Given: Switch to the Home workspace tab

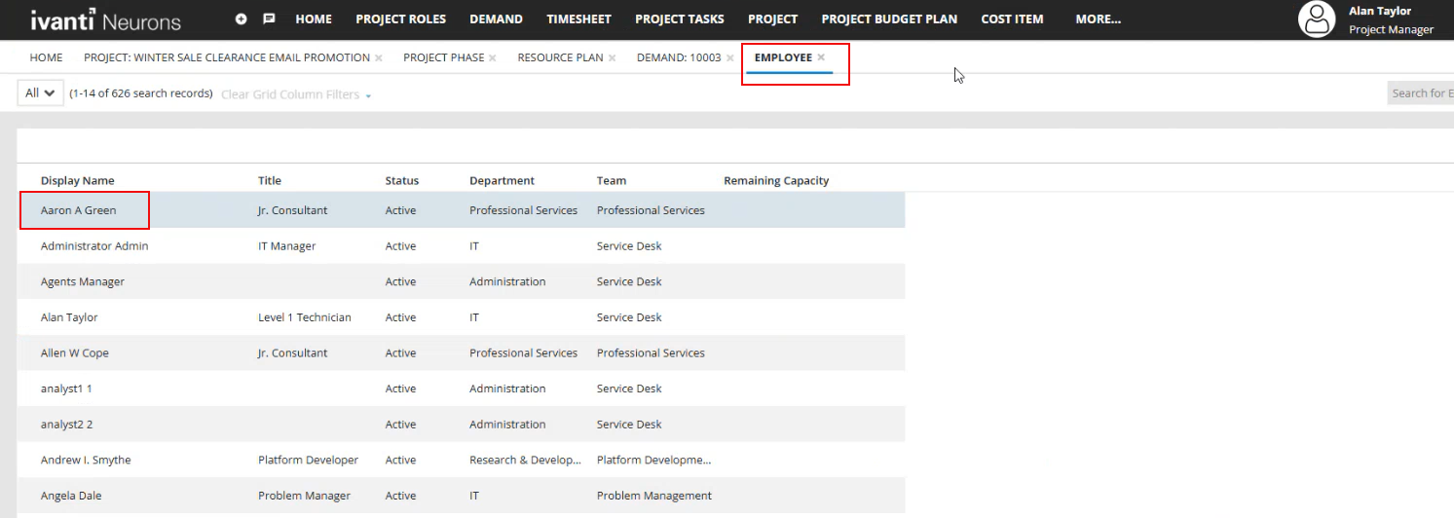Looking at the screenshot, I should tap(46, 57).
